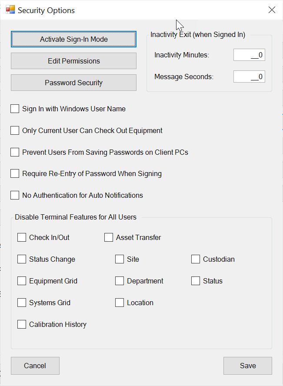Click the Message Seconds input field
The image size is (283, 386).
point(249,76)
